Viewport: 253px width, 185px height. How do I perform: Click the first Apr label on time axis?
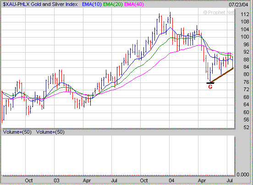pos(87,180)
